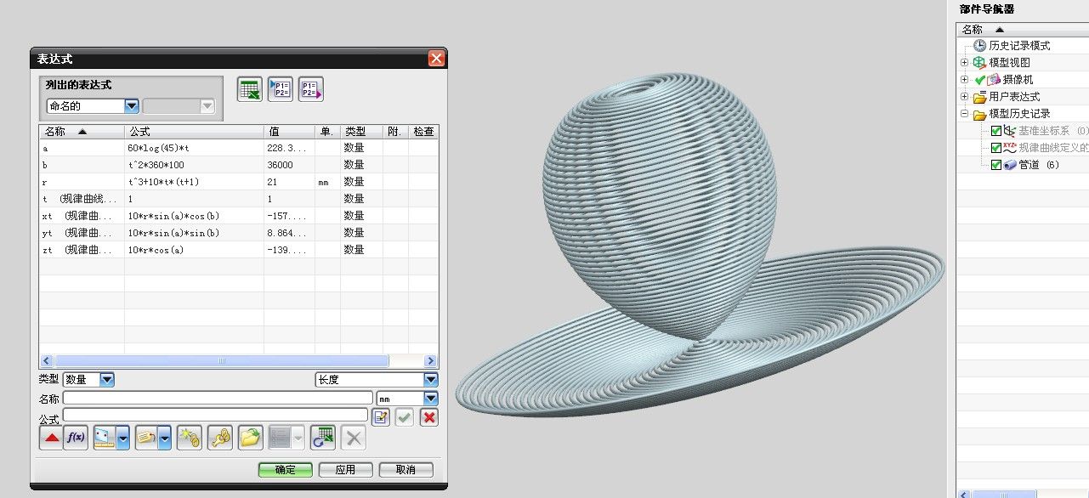Click the import expressions from file icon
This screenshot has width=1089, height=498.
coord(281,89)
